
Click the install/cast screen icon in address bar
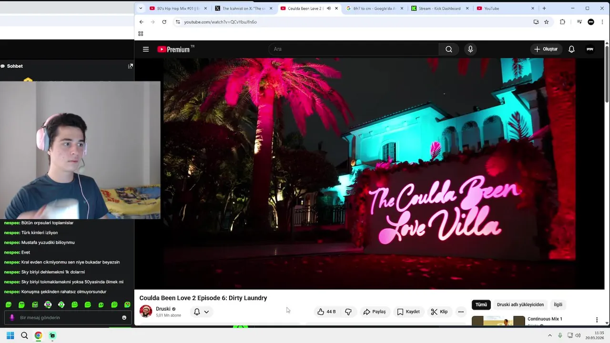(536, 22)
